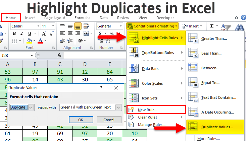Click Cancel in Duplicate Values dialog
This screenshot has width=246, height=141.
pos(109,120)
